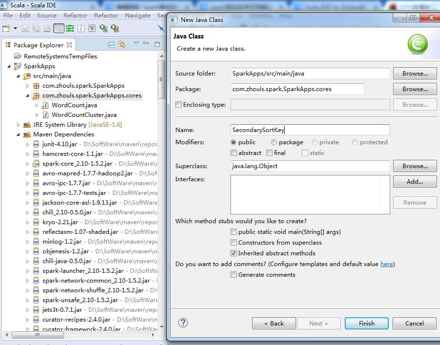440x345 pixels.
Task: Select the package modifier radio button
Action: pyautogui.click(x=273, y=142)
